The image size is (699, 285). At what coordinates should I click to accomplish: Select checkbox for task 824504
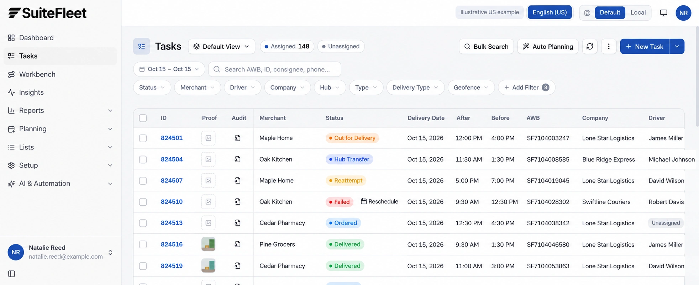143,159
